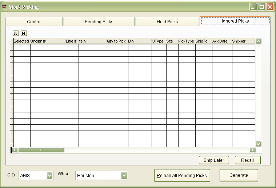Select the Held Picks tab
The width and height of the screenshot is (276, 188).
[x=167, y=22]
